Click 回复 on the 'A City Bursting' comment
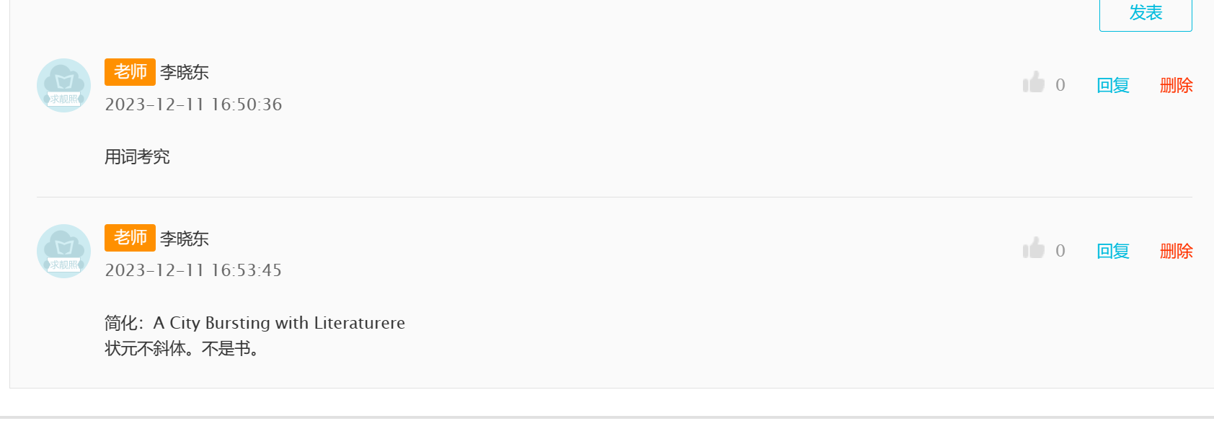Screen dimensions: 1214x426 tap(1113, 251)
